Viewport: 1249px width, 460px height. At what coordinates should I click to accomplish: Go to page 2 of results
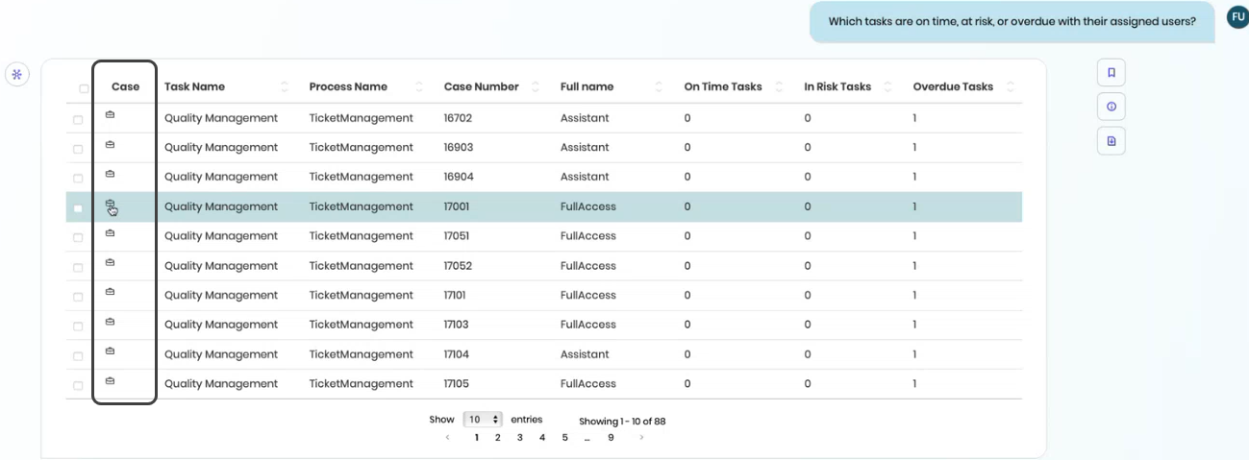497,438
